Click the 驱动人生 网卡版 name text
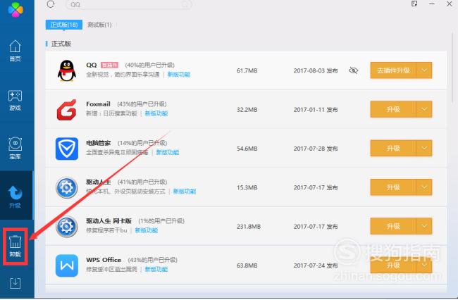 (109, 221)
